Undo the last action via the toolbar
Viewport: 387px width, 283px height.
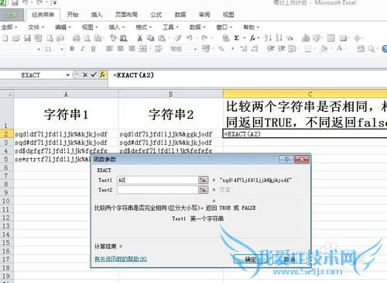coord(190,38)
